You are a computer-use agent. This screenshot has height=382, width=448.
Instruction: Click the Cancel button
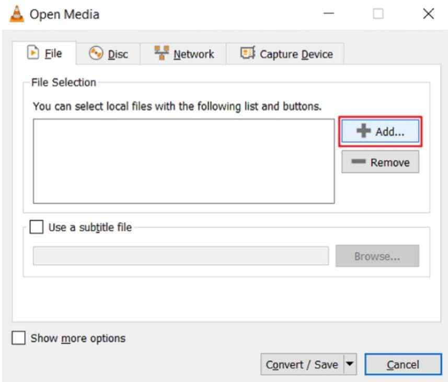tap(403, 364)
